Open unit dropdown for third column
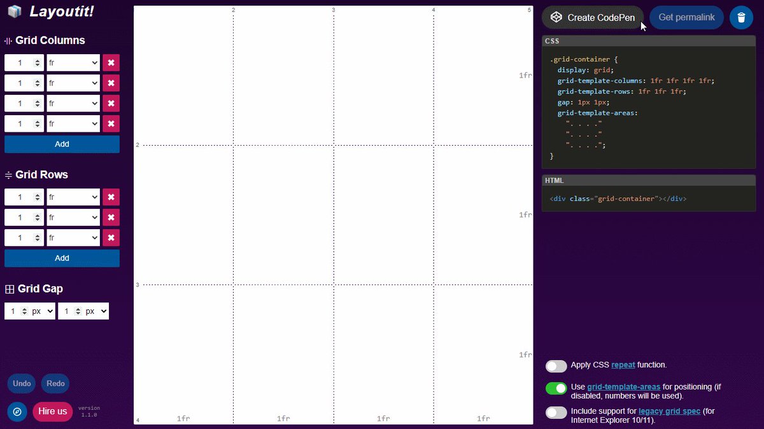764x429 pixels. coord(73,103)
